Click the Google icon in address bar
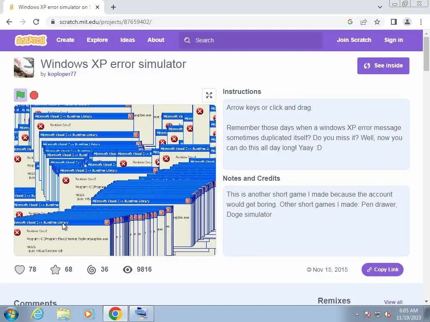Image resolution: width=430 pixels, height=322 pixels. pos(350,22)
